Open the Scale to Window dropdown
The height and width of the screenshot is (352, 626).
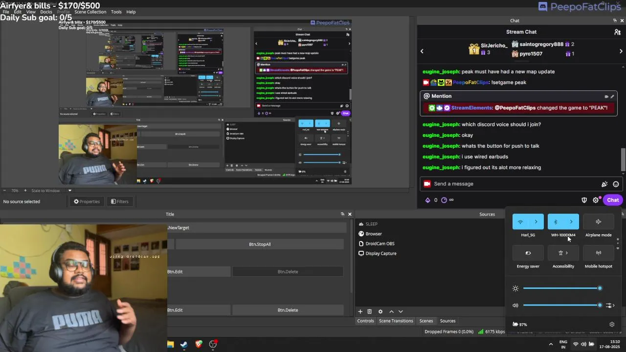click(50, 191)
